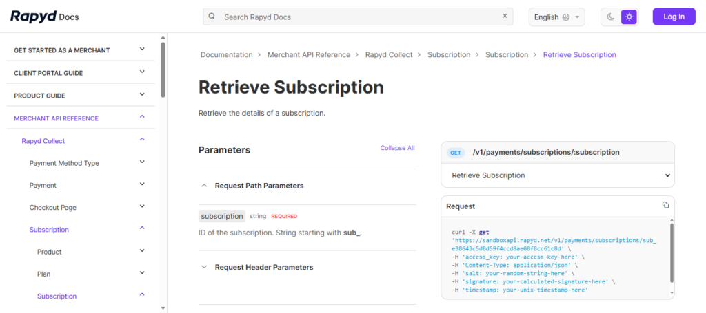Click the 'Parameters' section heading
The image size is (706, 313).
[224, 150]
